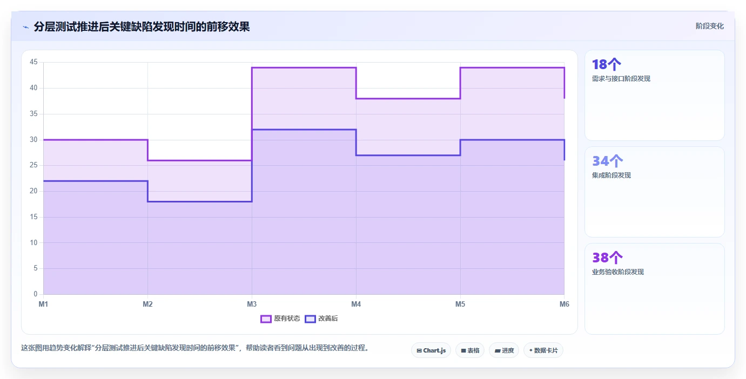Select the 18个 需求与接口阶段发现 card
This screenshot has height=379, width=746.
[x=654, y=95]
